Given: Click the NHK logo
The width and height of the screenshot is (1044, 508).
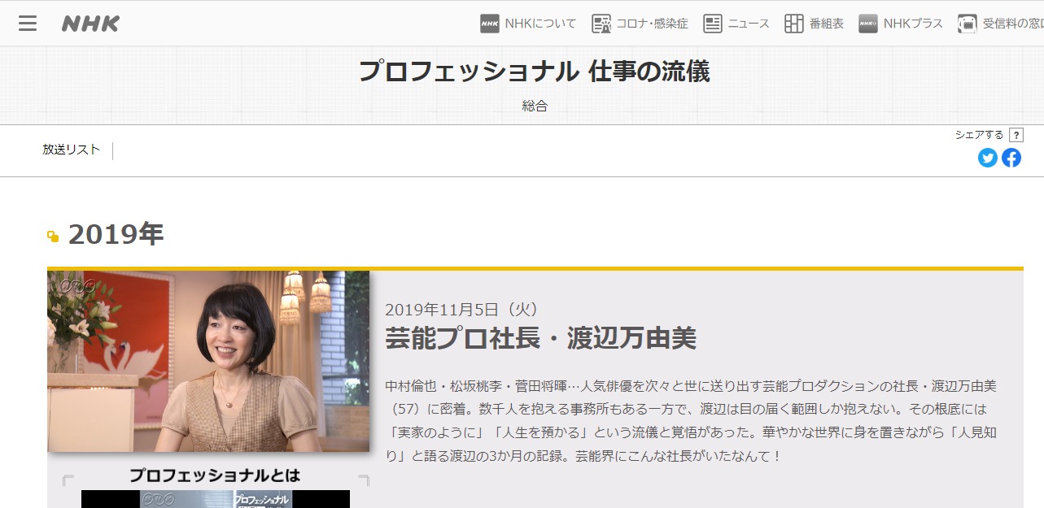Looking at the screenshot, I should pos(90,24).
